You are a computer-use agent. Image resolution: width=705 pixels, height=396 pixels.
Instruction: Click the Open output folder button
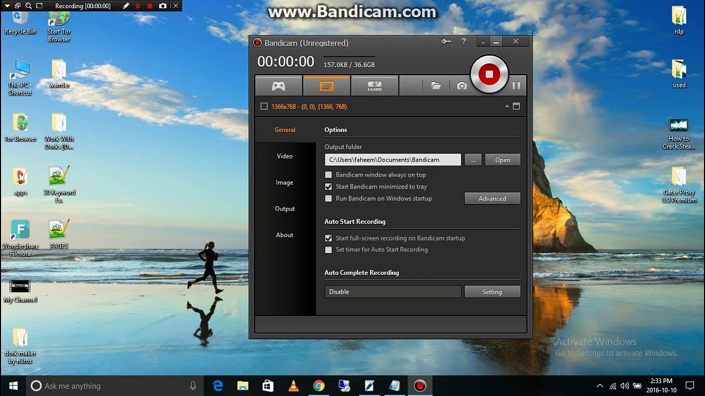[x=502, y=160]
